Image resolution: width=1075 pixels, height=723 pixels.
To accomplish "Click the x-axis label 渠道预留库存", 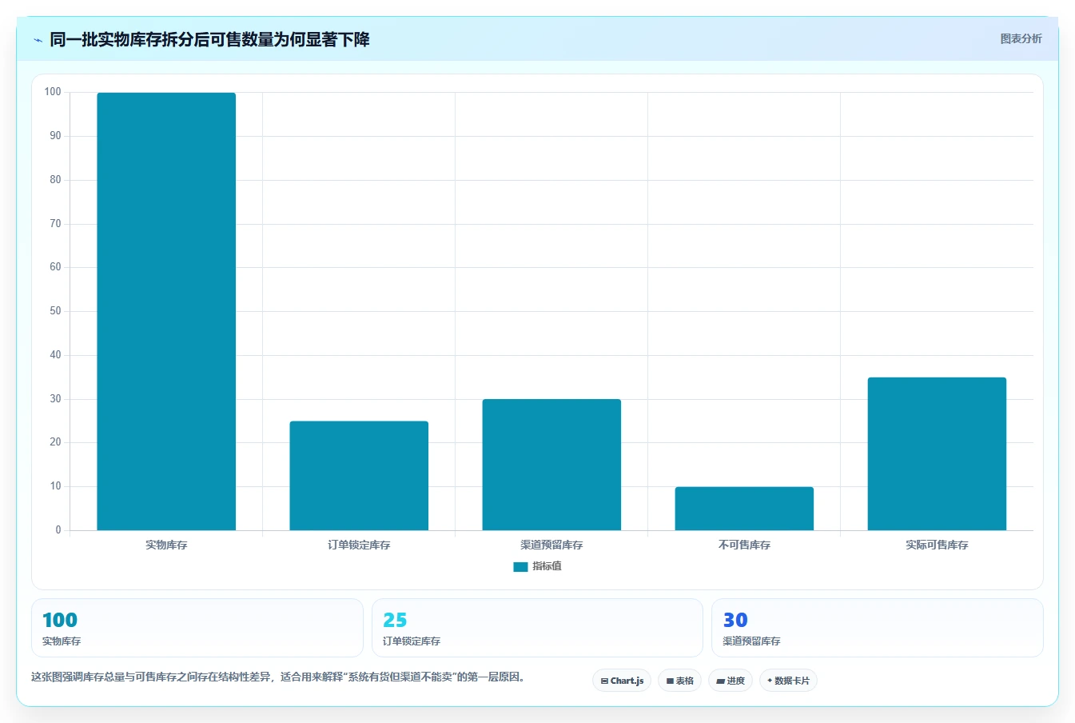I will pyautogui.click(x=551, y=545).
